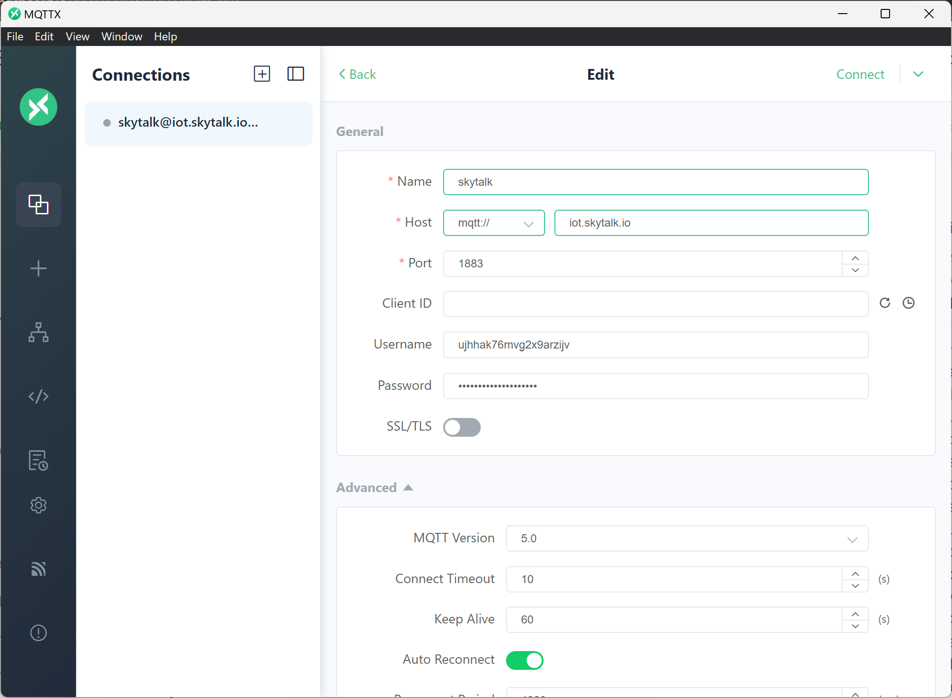The width and height of the screenshot is (952, 698).
Task: Open the broker network view in the sidebar
Action: tap(38, 333)
